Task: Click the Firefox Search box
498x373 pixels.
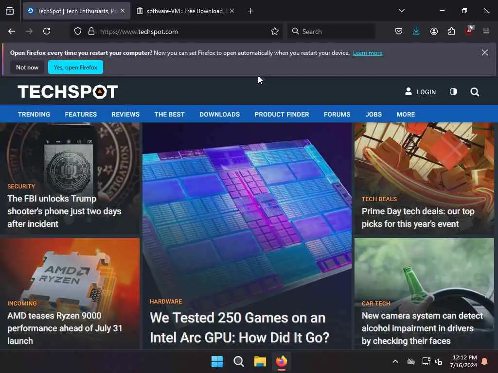Action: (331, 32)
